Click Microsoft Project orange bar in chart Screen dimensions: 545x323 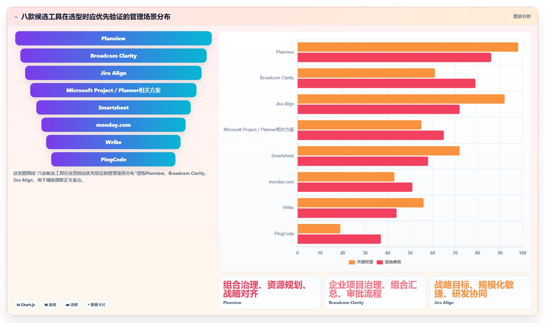pyautogui.click(x=359, y=125)
